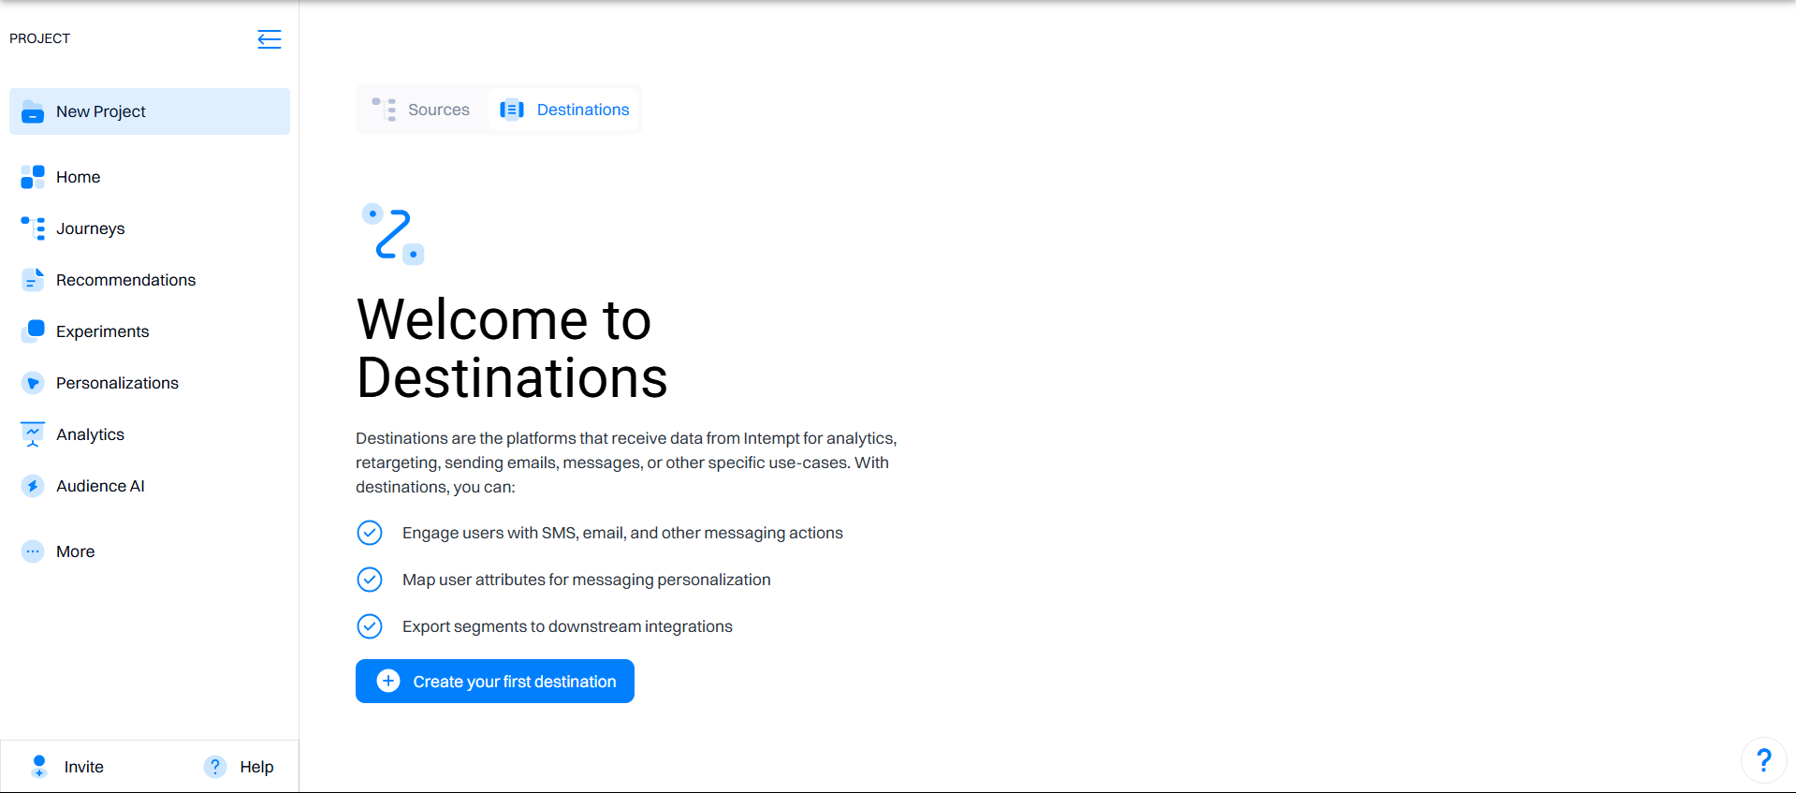Select the New Project entry
Image resolution: width=1796 pixels, height=793 pixels.
pos(150,111)
